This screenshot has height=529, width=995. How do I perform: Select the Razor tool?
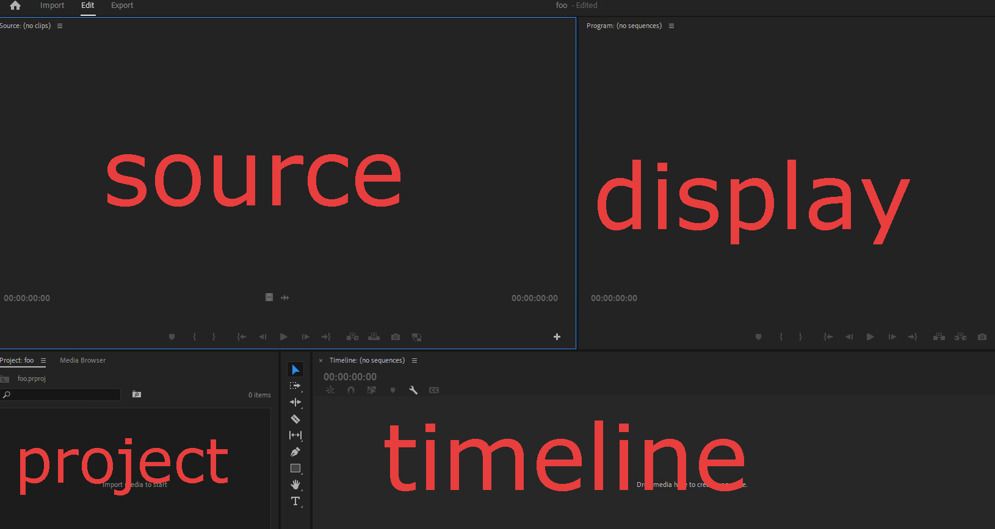pyautogui.click(x=295, y=419)
